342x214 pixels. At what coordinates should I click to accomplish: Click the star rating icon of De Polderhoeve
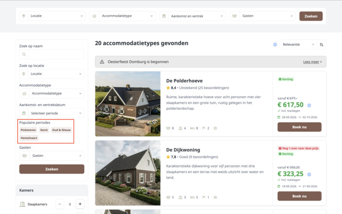[x=168, y=88]
